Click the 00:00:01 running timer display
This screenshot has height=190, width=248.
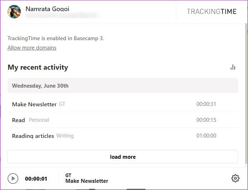[x=36, y=179]
